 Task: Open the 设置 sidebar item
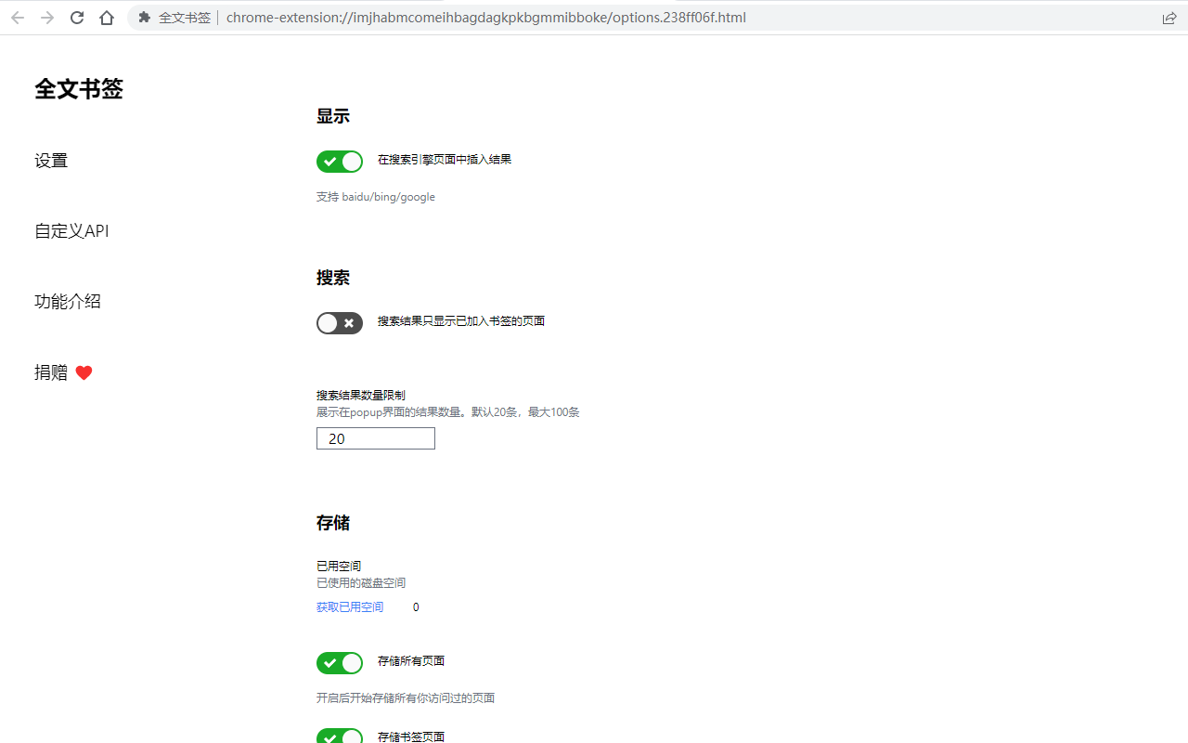click(51, 161)
